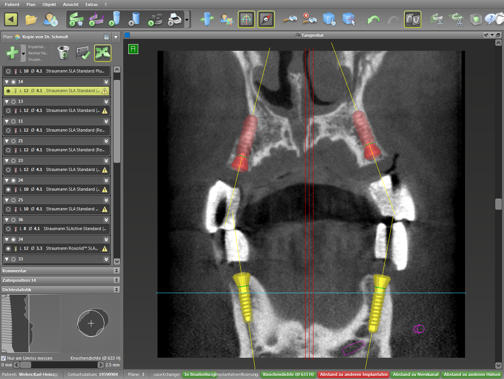Open the Plan menu
504x379 pixels.
(x=31, y=4)
